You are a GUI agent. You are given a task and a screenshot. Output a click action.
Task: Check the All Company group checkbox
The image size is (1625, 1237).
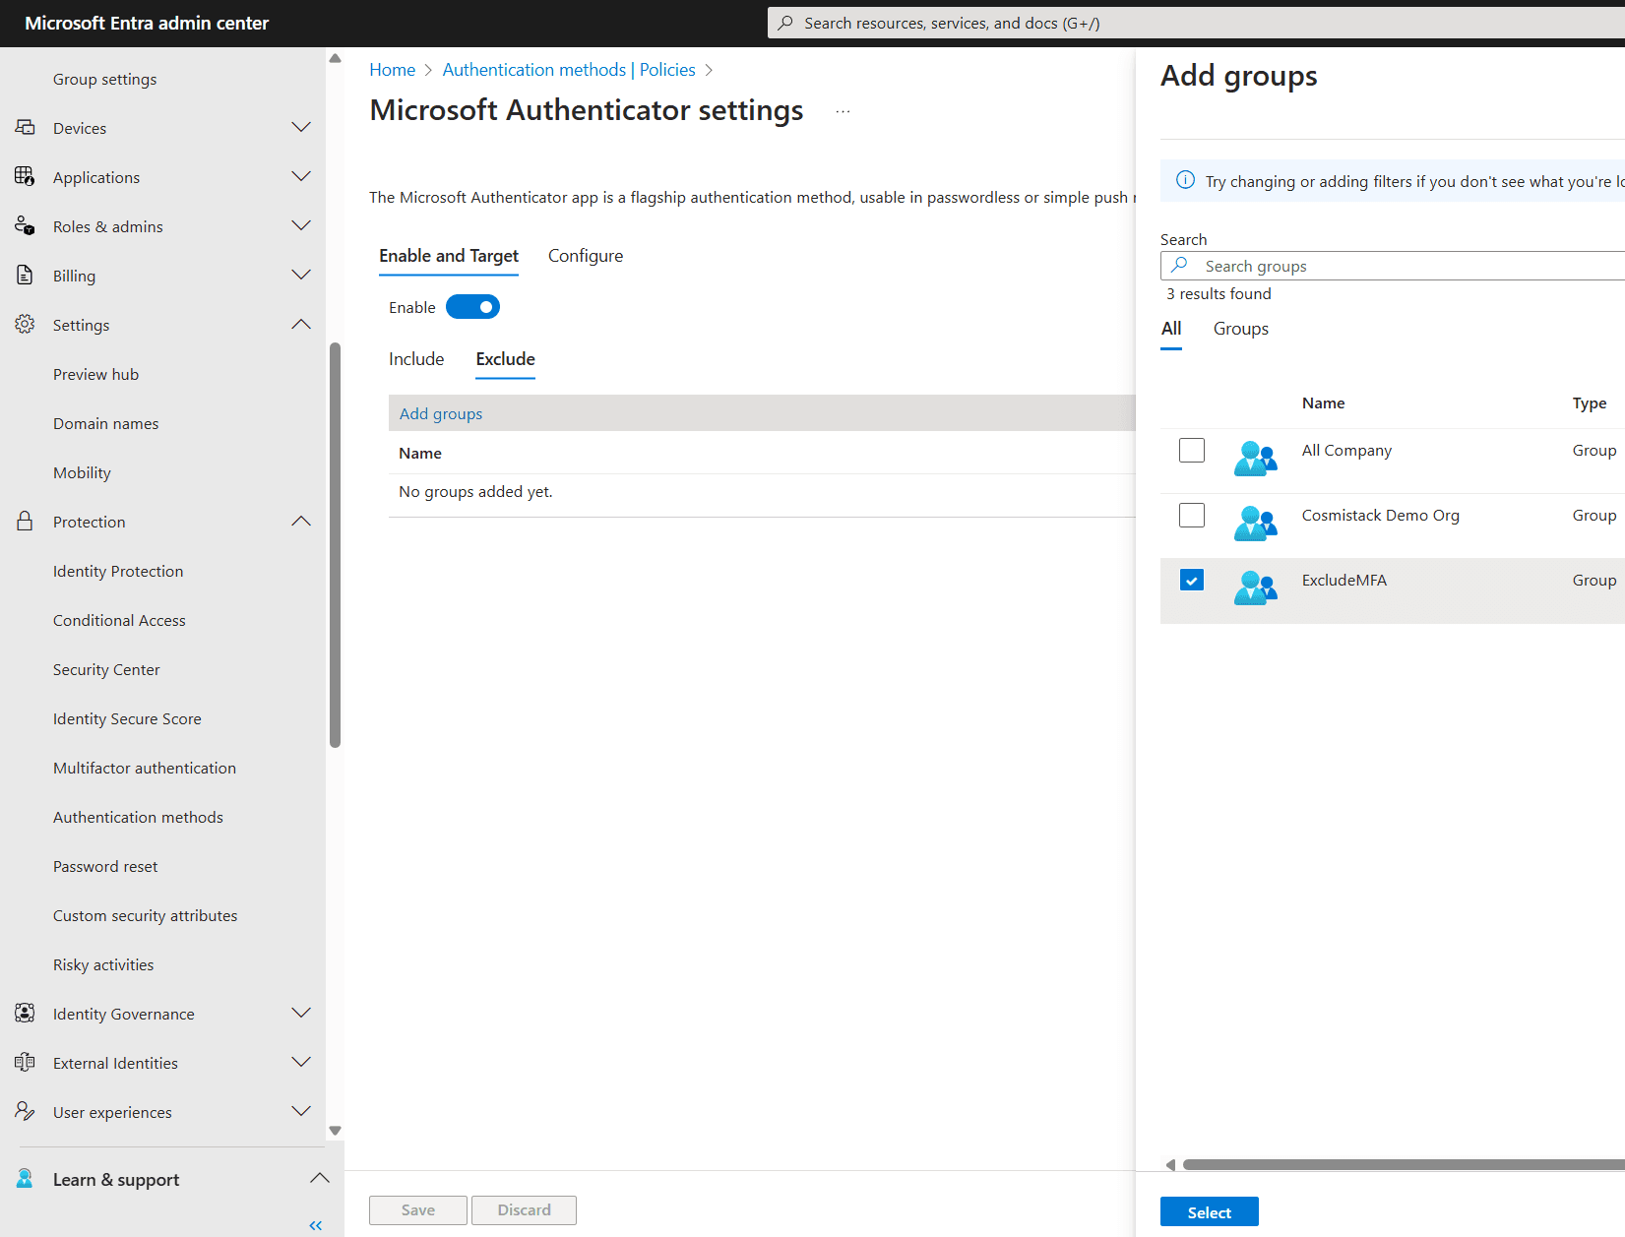[x=1191, y=451]
